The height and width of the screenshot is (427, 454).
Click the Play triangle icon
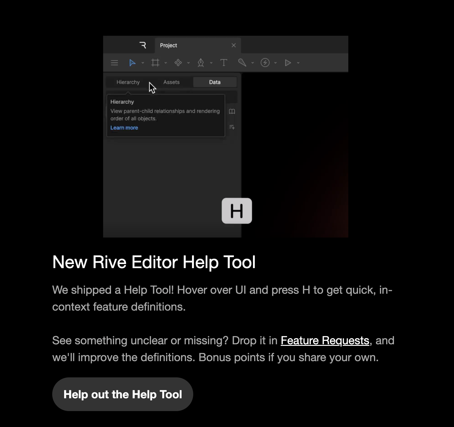point(288,63)
